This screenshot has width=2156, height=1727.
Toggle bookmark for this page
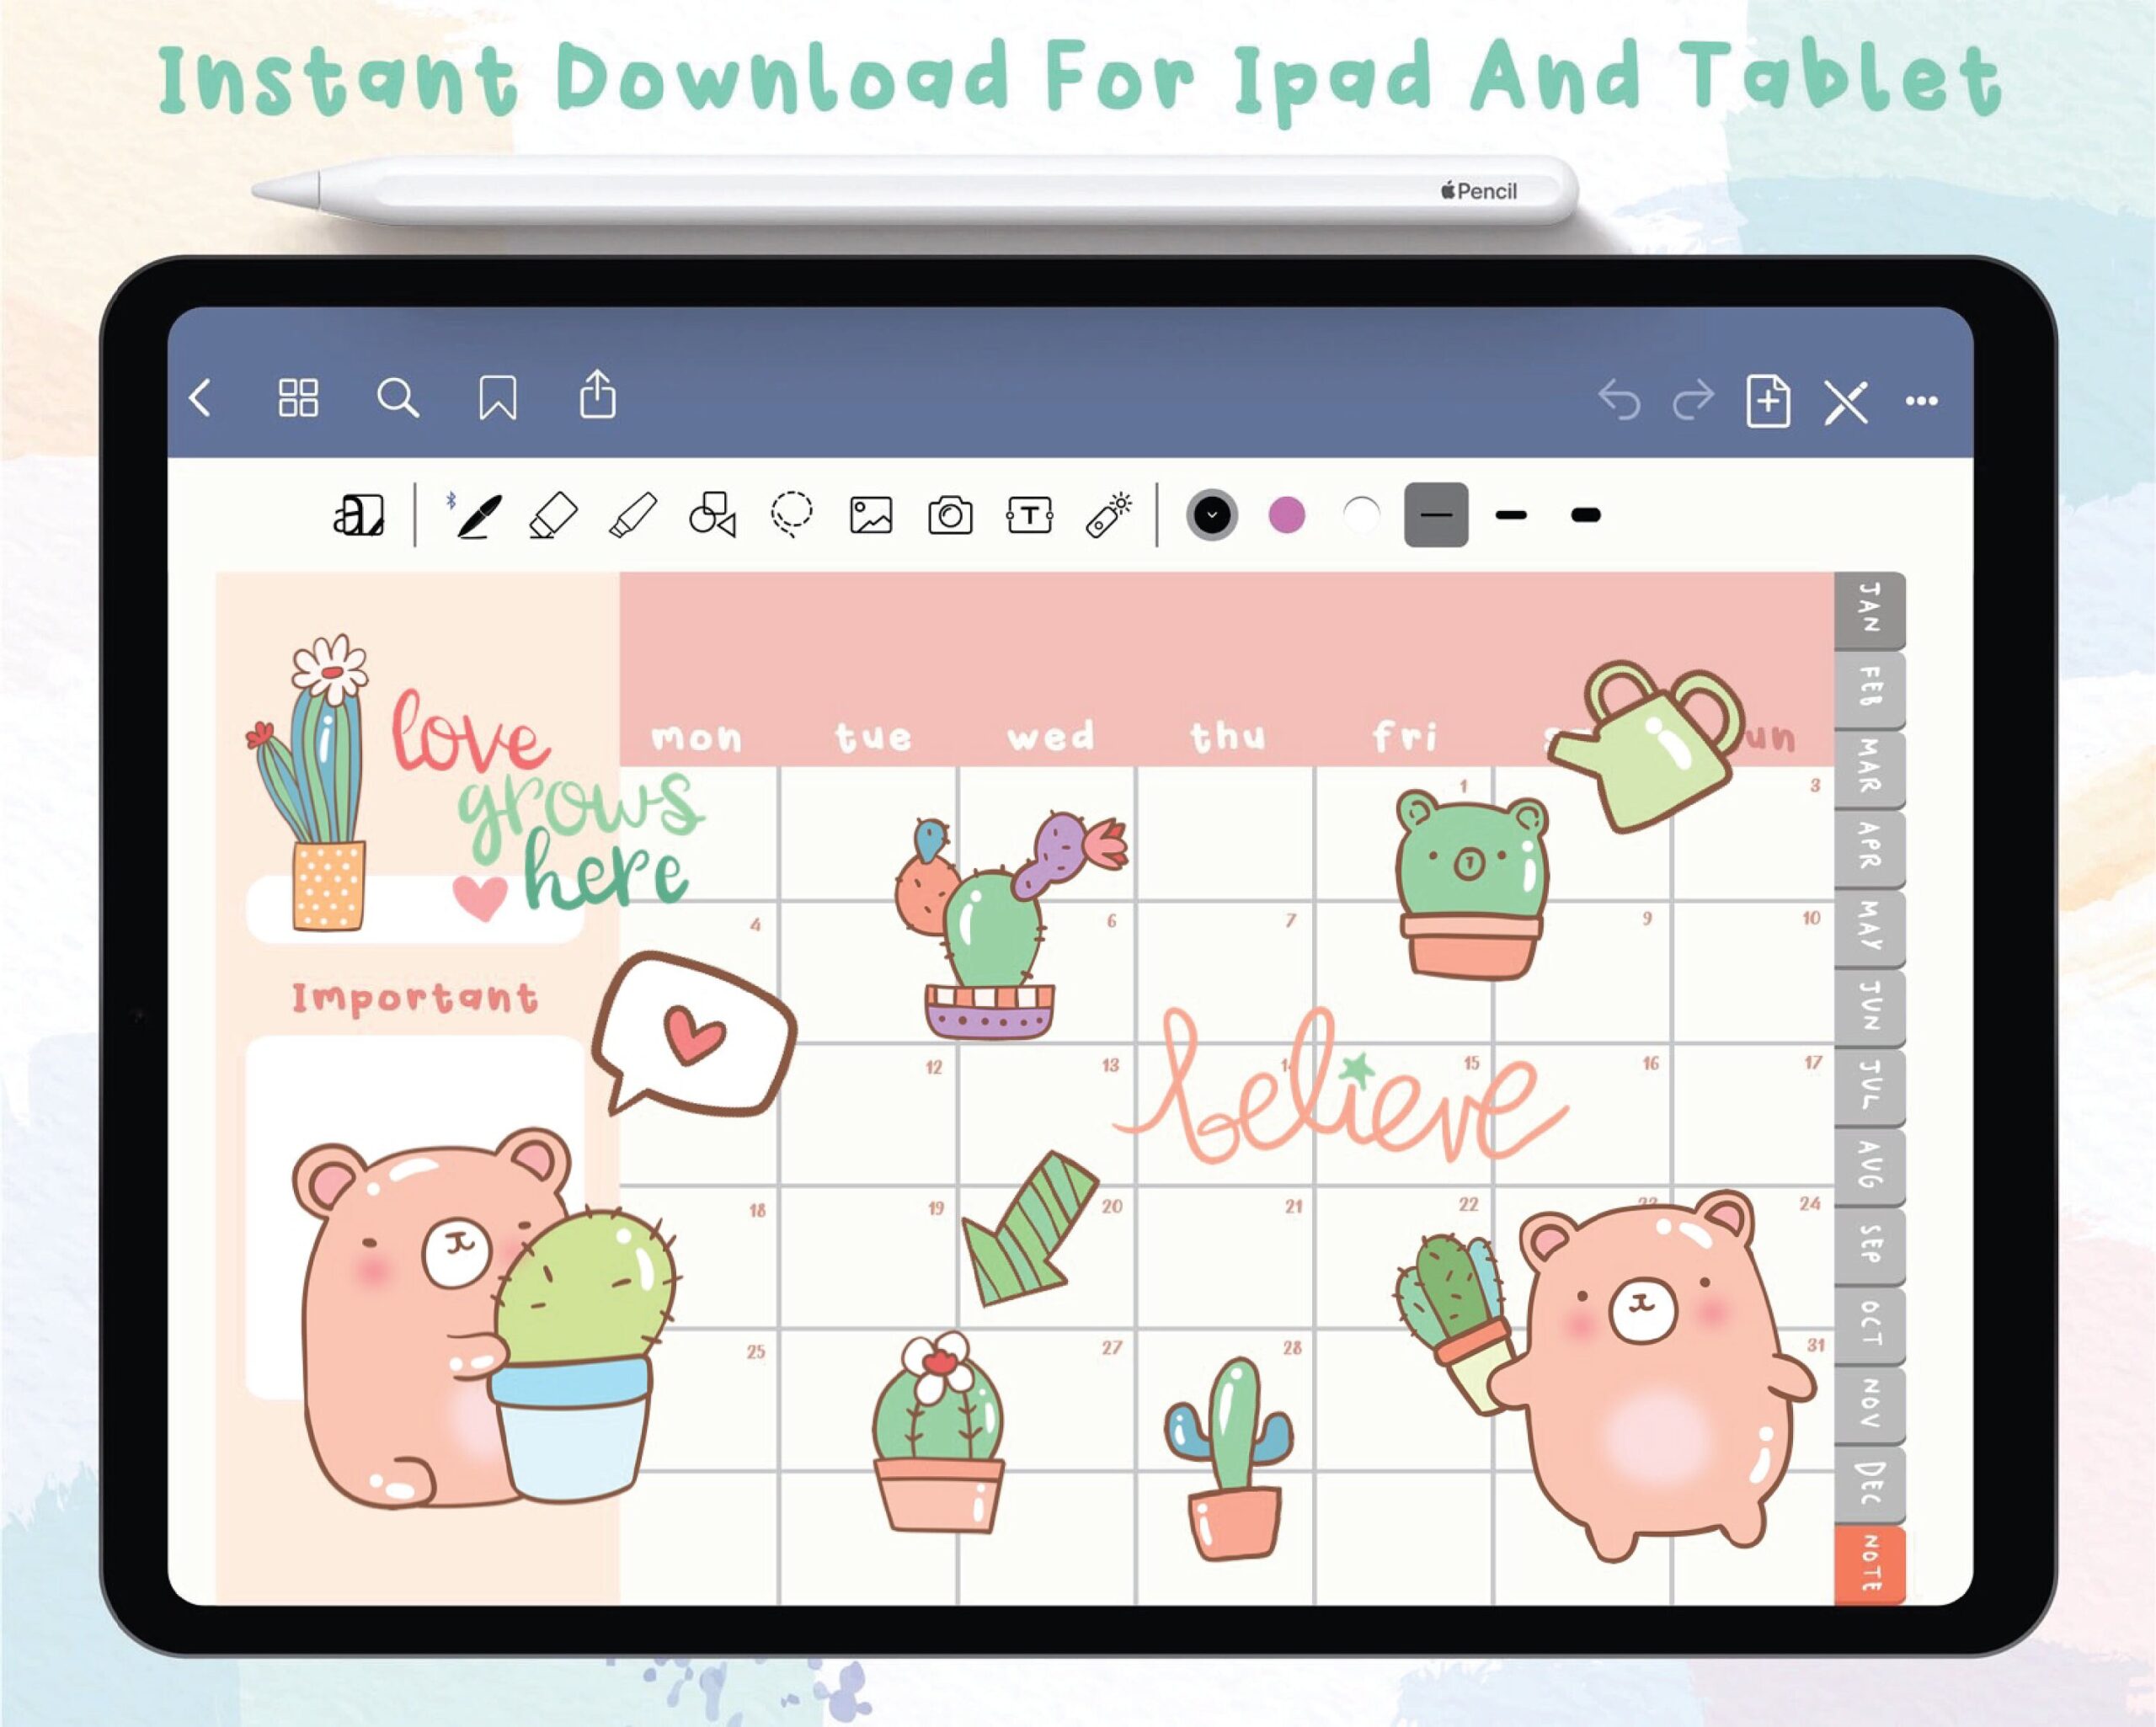(x=497, y=398)
